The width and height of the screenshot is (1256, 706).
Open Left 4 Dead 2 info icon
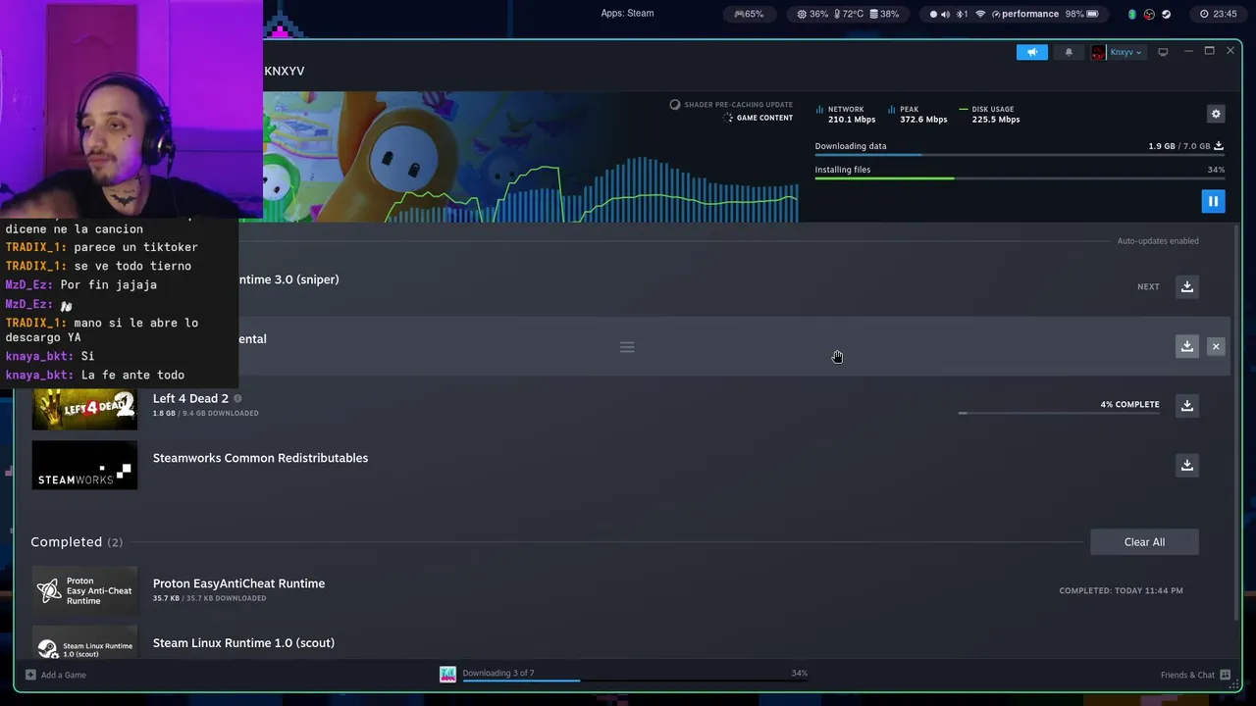coord(237,398)
